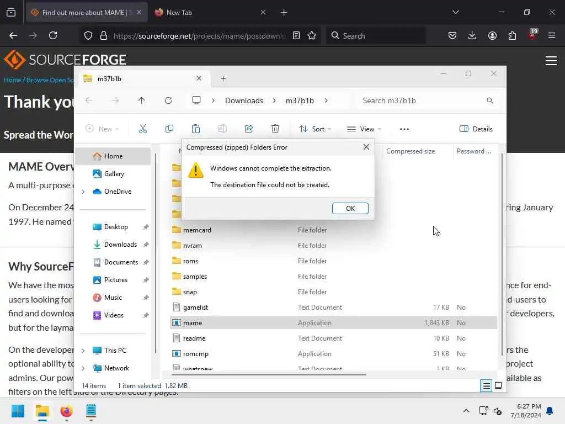Add a new Explorer tab
The image size is (565, 424).
point(223,78)
